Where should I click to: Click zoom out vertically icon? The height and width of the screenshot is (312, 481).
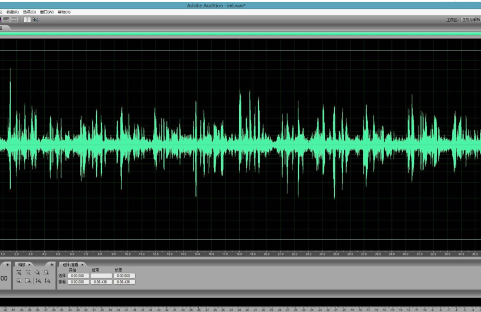[47, 281]
